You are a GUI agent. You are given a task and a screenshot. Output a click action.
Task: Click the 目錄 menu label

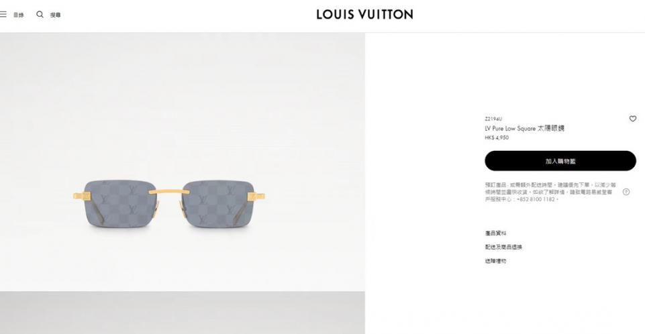click(19, 15)
